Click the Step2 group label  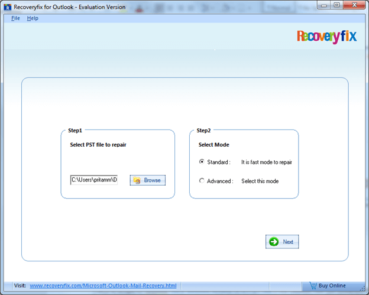203,131
